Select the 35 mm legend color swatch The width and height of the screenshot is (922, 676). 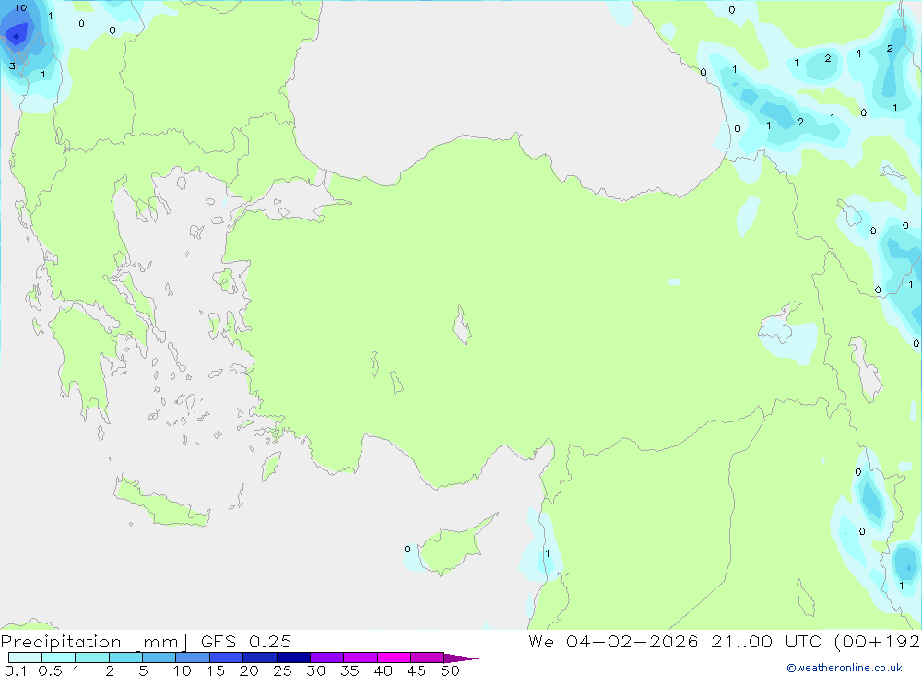coord(361,658)
